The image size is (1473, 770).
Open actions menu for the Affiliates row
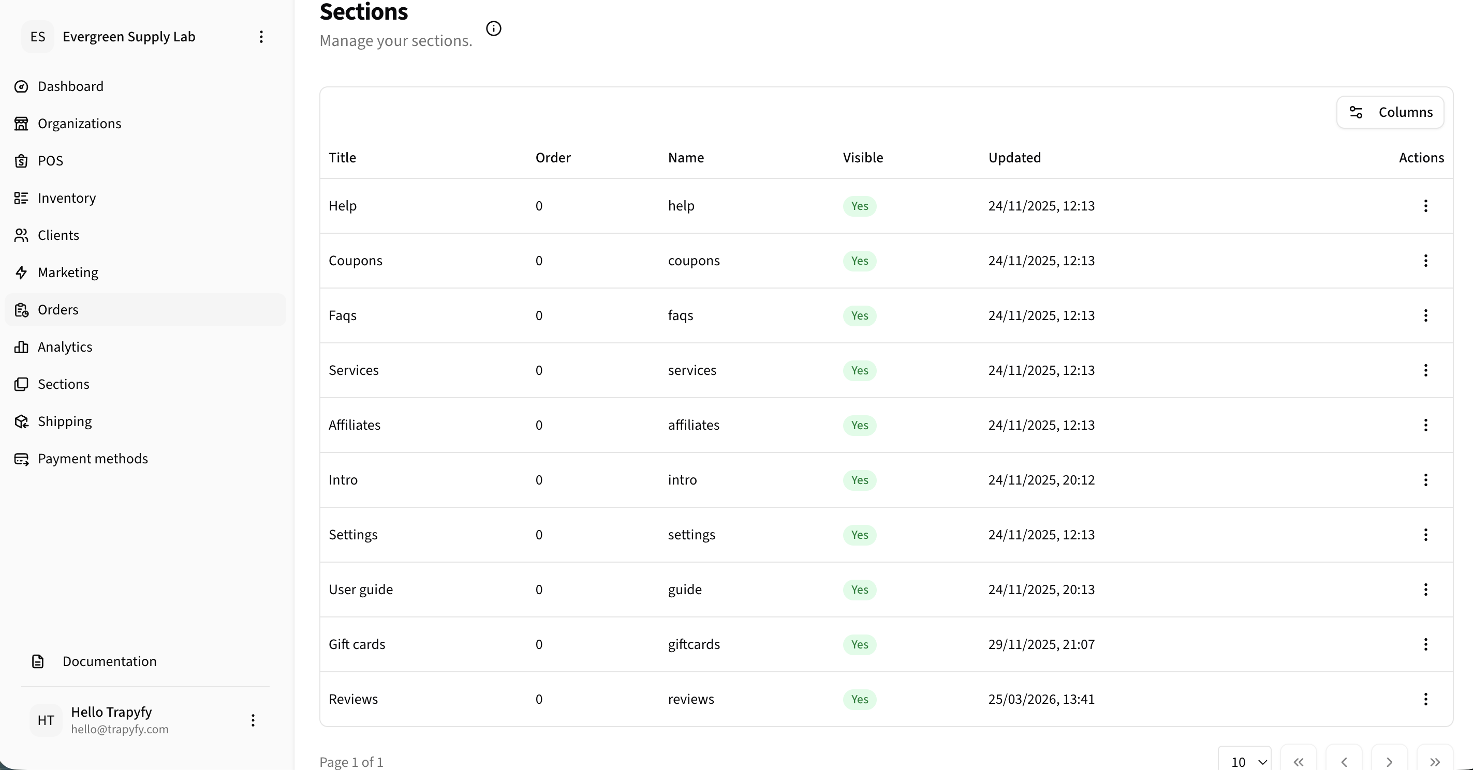(x=1425, y=425)
